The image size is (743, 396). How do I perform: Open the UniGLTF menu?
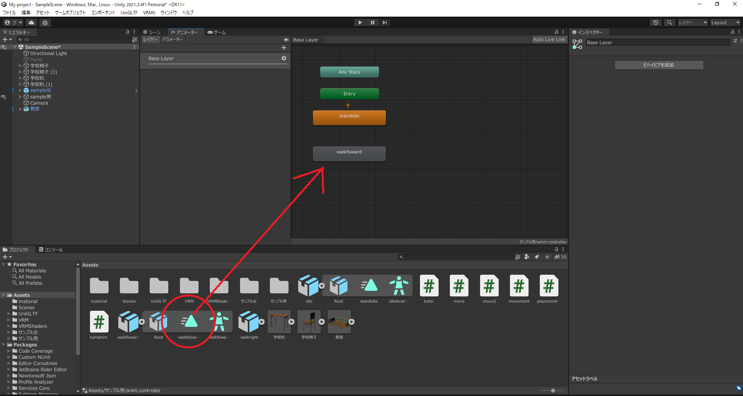[x=129, y=12]
